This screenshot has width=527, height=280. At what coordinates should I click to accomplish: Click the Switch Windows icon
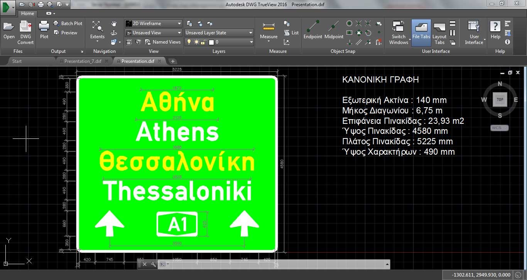(x=398, y=27)
